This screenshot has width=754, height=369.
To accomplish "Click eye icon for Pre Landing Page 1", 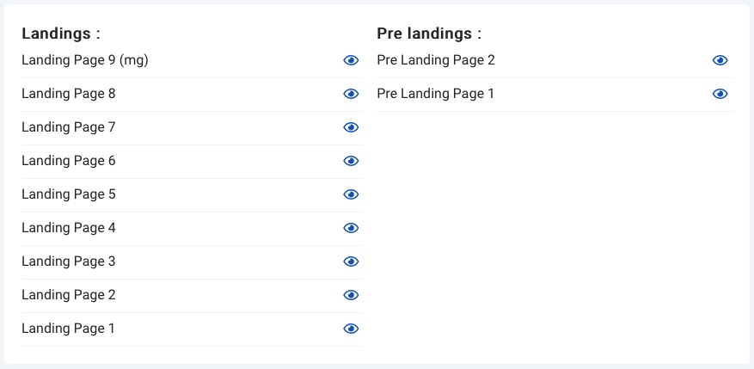I will [720, 94].
